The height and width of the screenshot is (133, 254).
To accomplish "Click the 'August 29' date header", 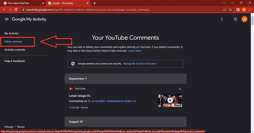I will coord(125,122).
